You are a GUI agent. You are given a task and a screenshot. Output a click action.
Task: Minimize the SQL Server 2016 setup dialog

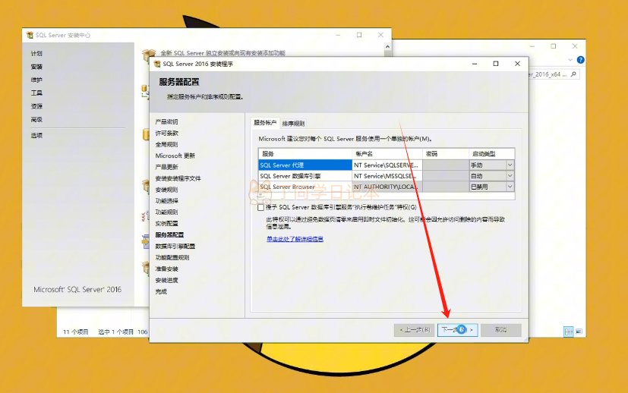point(475,64)
